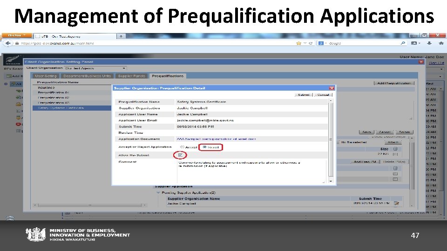Click in the Comment text area

coord(251,172)
